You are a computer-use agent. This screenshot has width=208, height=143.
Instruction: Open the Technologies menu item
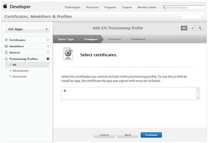coord(72,7)
